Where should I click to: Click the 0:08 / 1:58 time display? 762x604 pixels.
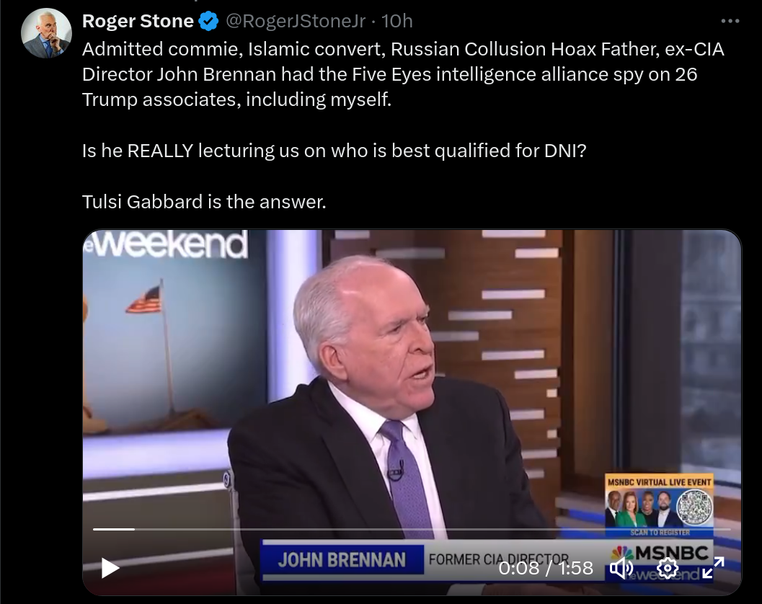pos(546,567)
